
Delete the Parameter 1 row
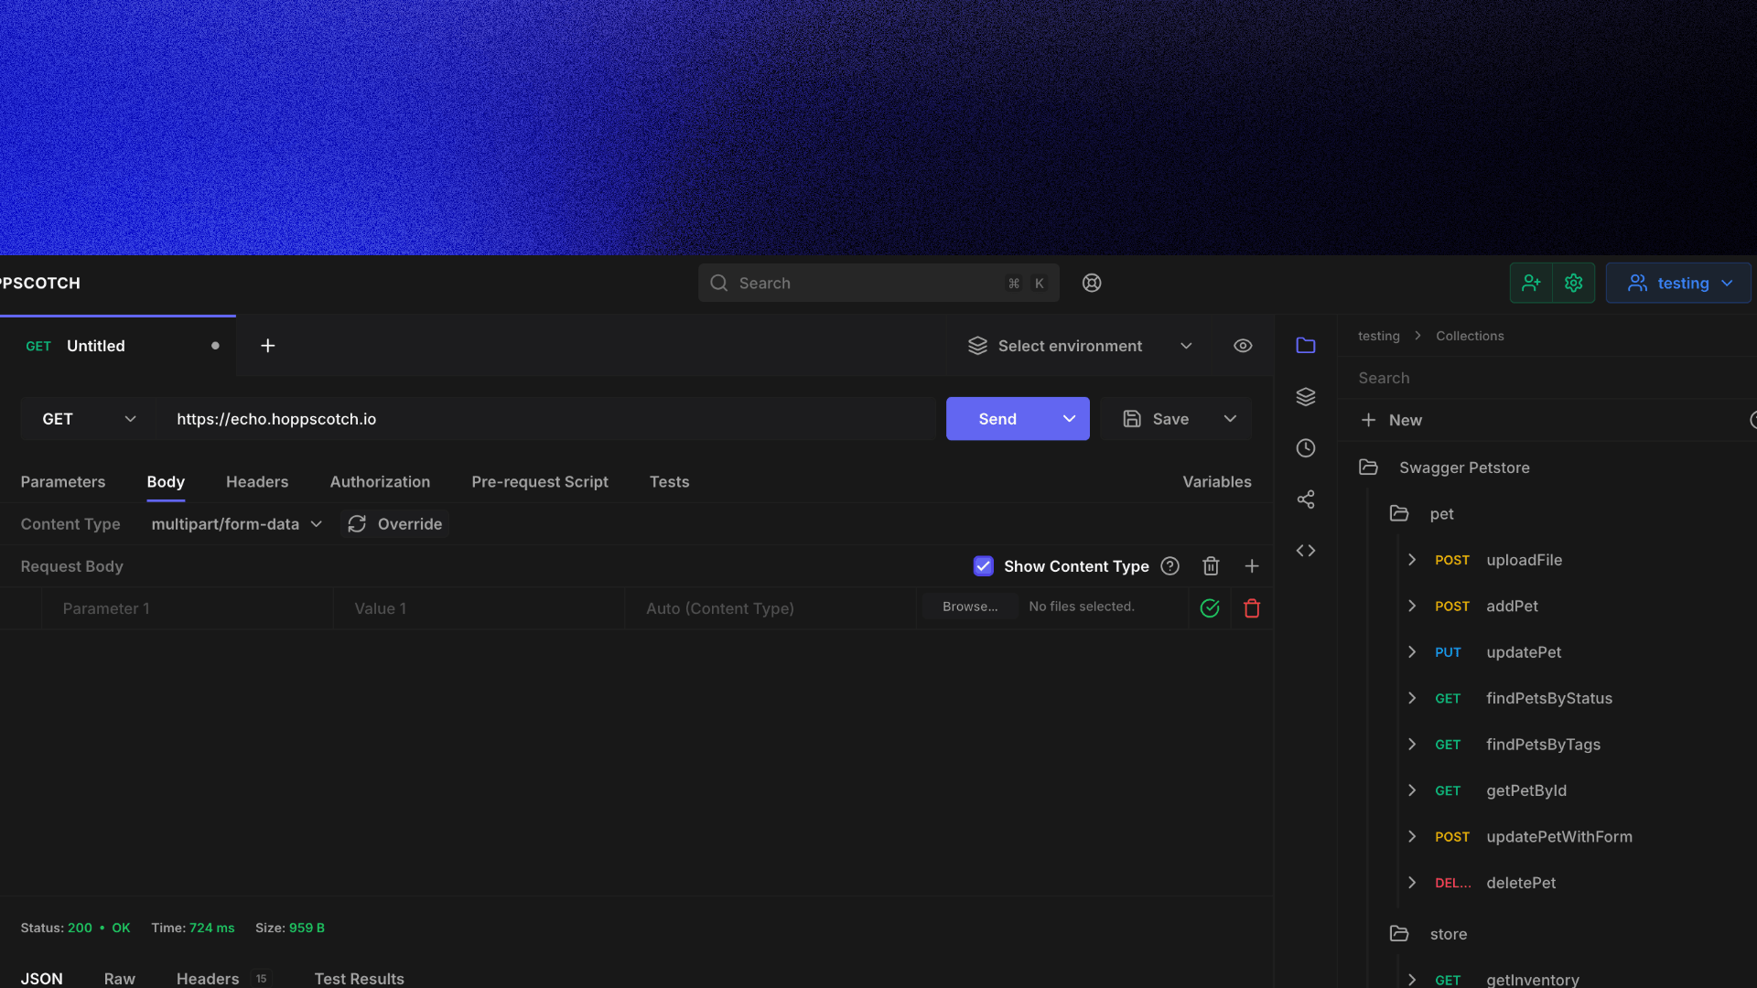[1252, 607]
